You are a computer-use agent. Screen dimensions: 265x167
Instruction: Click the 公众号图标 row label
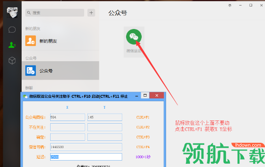35,117
